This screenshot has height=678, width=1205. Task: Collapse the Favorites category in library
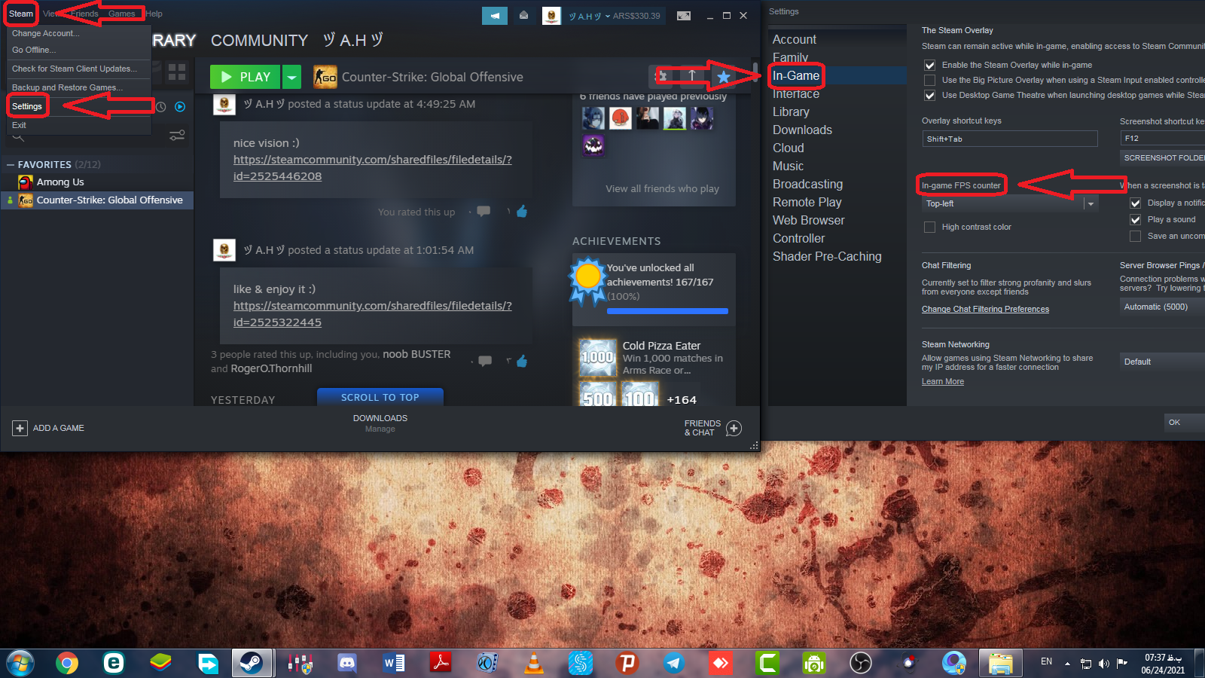click(x=11, y=164)
